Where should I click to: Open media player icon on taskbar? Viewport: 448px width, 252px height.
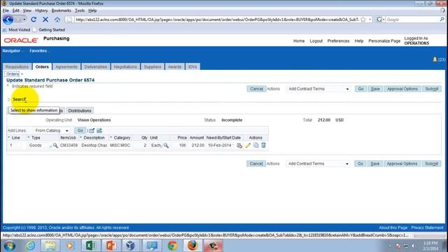70,246
